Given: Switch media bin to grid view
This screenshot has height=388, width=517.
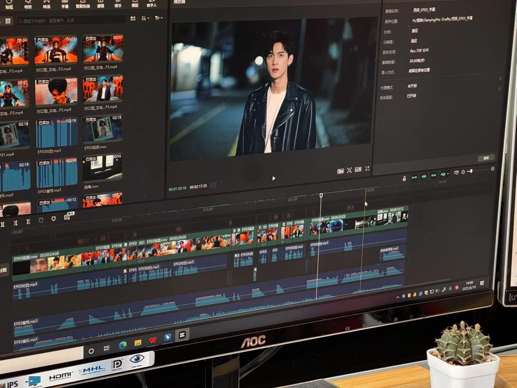Looking at the screenshot, I should click(x=8, y=21).
